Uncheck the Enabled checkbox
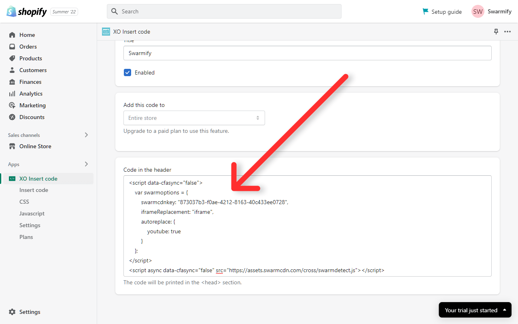The width and height of the screenshot is (518, 324). click(127, 72)
